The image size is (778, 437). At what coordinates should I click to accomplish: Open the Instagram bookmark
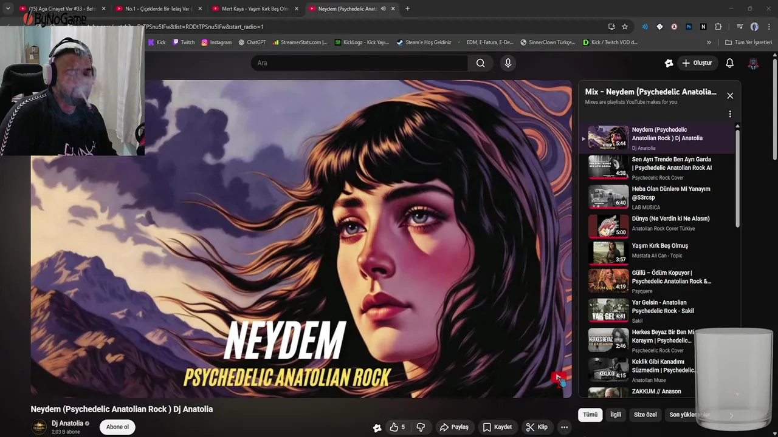pos(216,42)
